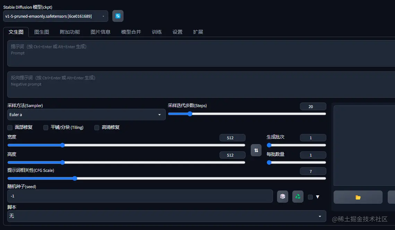This screenshot has height=230, width=395.
Task: Tick the extra seed options checkbox
Action: (310, 197)
